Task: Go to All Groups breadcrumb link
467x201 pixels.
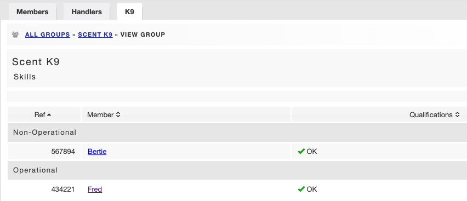Action: tap(48, 35)
